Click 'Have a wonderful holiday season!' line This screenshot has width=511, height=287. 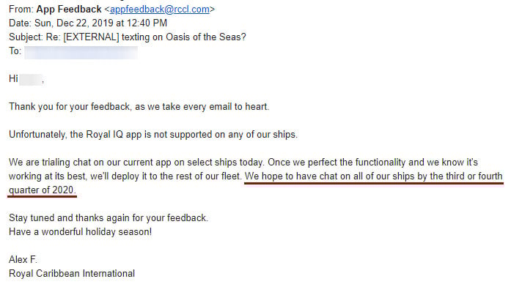point(80,231)
